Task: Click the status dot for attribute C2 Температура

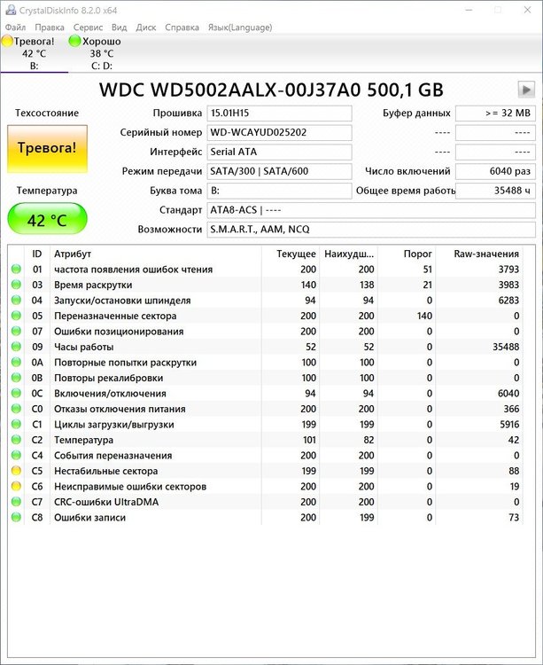Action: [16, 440]
